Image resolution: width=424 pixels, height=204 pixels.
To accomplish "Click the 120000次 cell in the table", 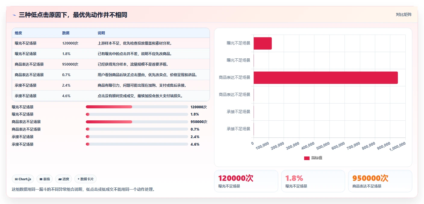I will coord(70,43).
